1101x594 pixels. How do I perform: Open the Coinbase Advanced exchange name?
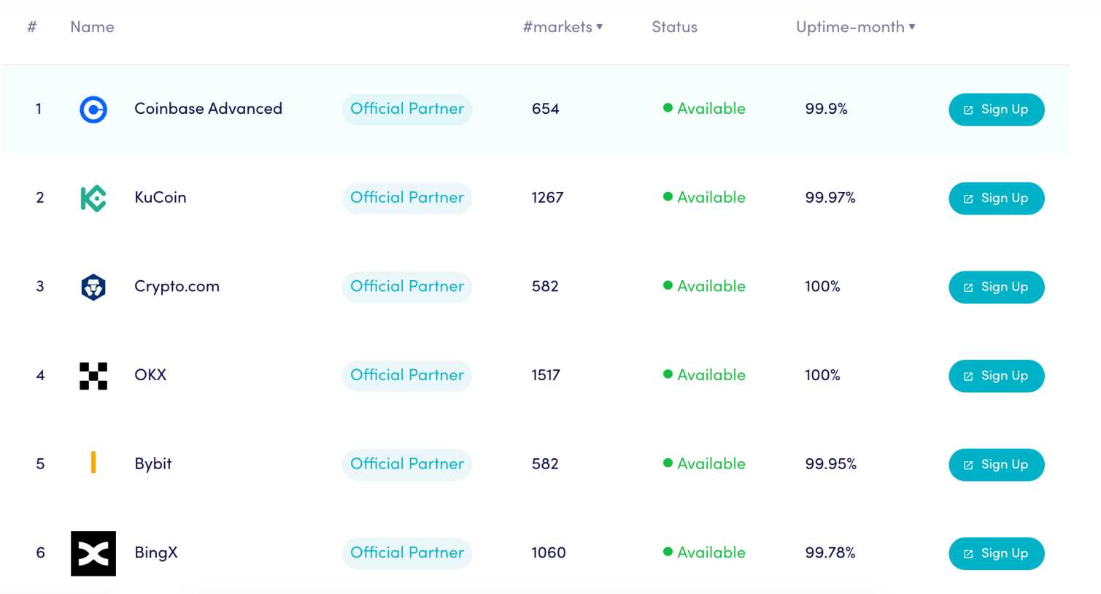pyautogui.click(x=208, y=109)
